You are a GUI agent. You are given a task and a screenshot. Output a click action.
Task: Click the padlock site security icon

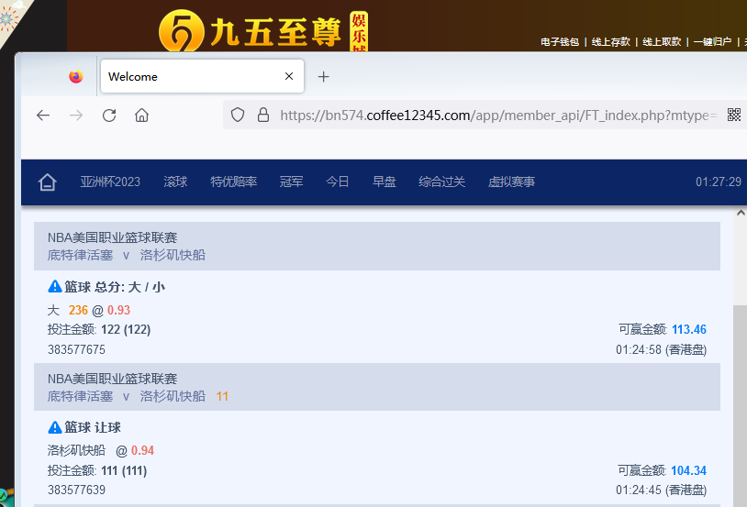[x=263, y=115]
